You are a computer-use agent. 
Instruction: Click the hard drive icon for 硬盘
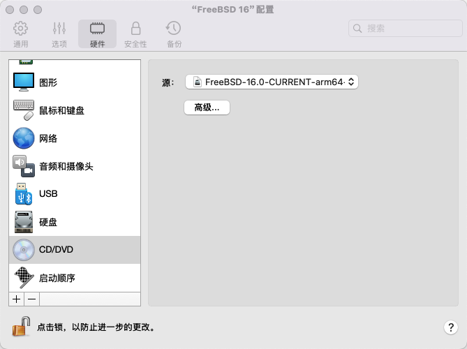point(24,222)
